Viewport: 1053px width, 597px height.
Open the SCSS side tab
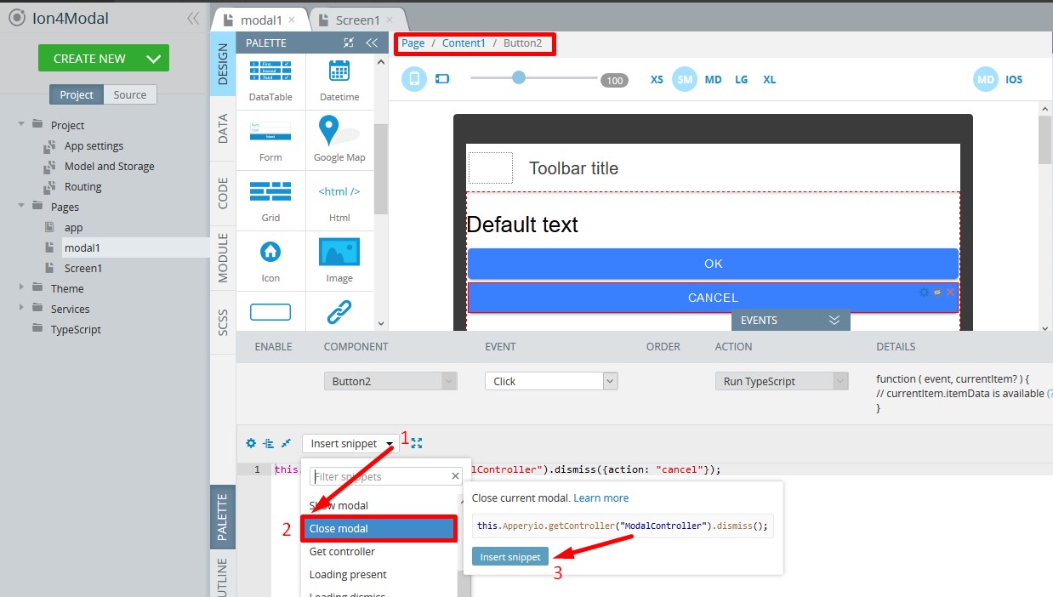[x=223, y=321]
